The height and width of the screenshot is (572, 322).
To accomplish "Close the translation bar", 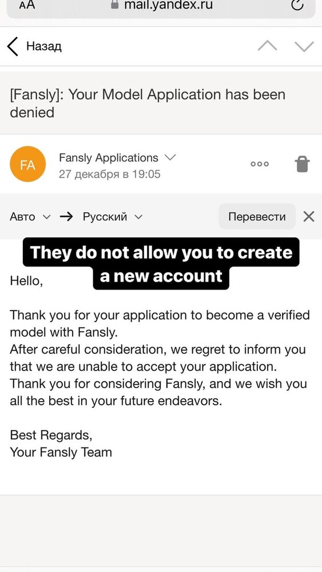I will pyautogui.click(x=308, y=217).
